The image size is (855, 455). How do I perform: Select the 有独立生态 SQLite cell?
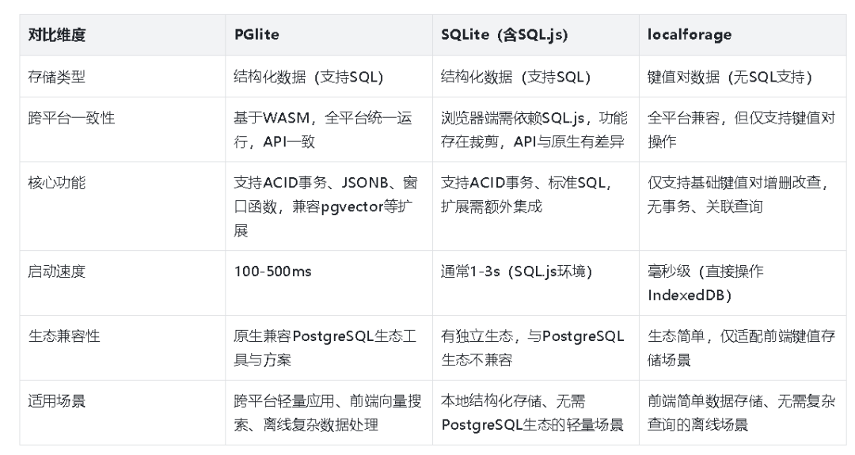click(535, 347)
